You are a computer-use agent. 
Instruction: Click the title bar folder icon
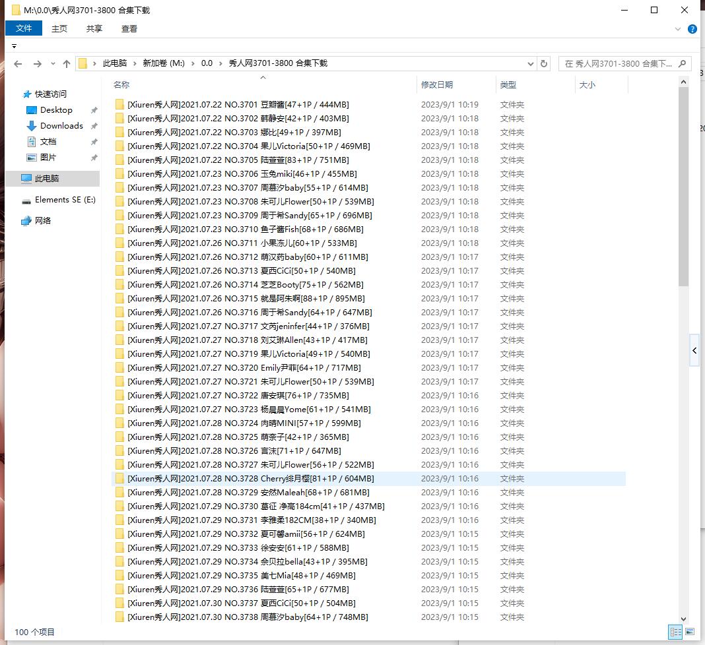pos(16,10)
